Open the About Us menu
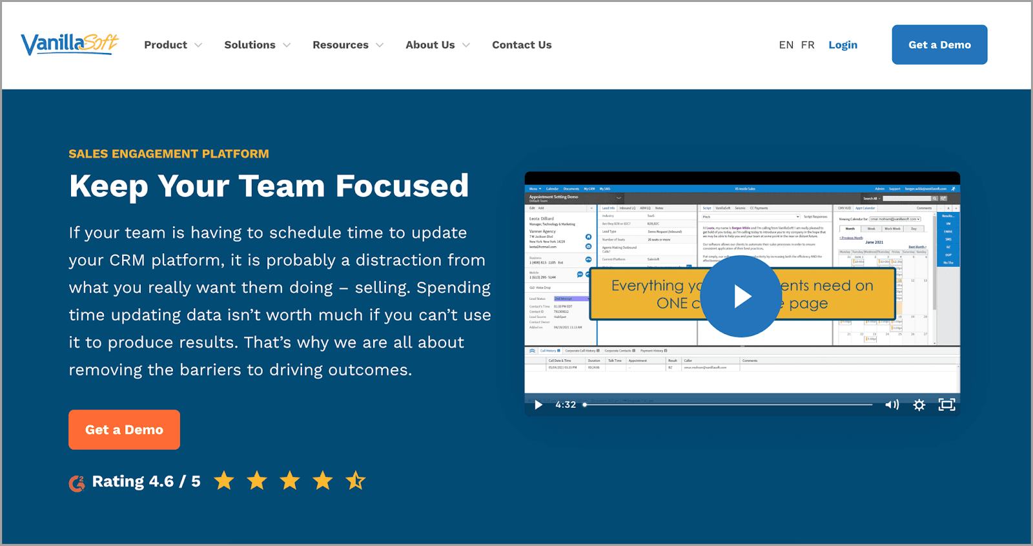Image resolution: width=1033 pixels, height=546 pixels. click(x=437, y=45)
